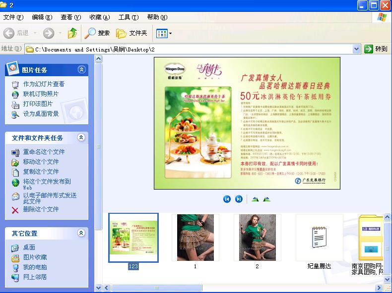Click the large preview image
The width and height of the screenshot is (392, 293).
247,123
